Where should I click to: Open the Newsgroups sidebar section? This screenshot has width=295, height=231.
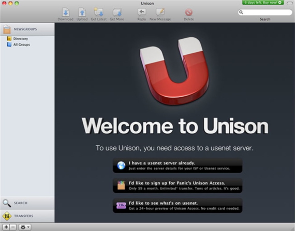tap(27, 29)
